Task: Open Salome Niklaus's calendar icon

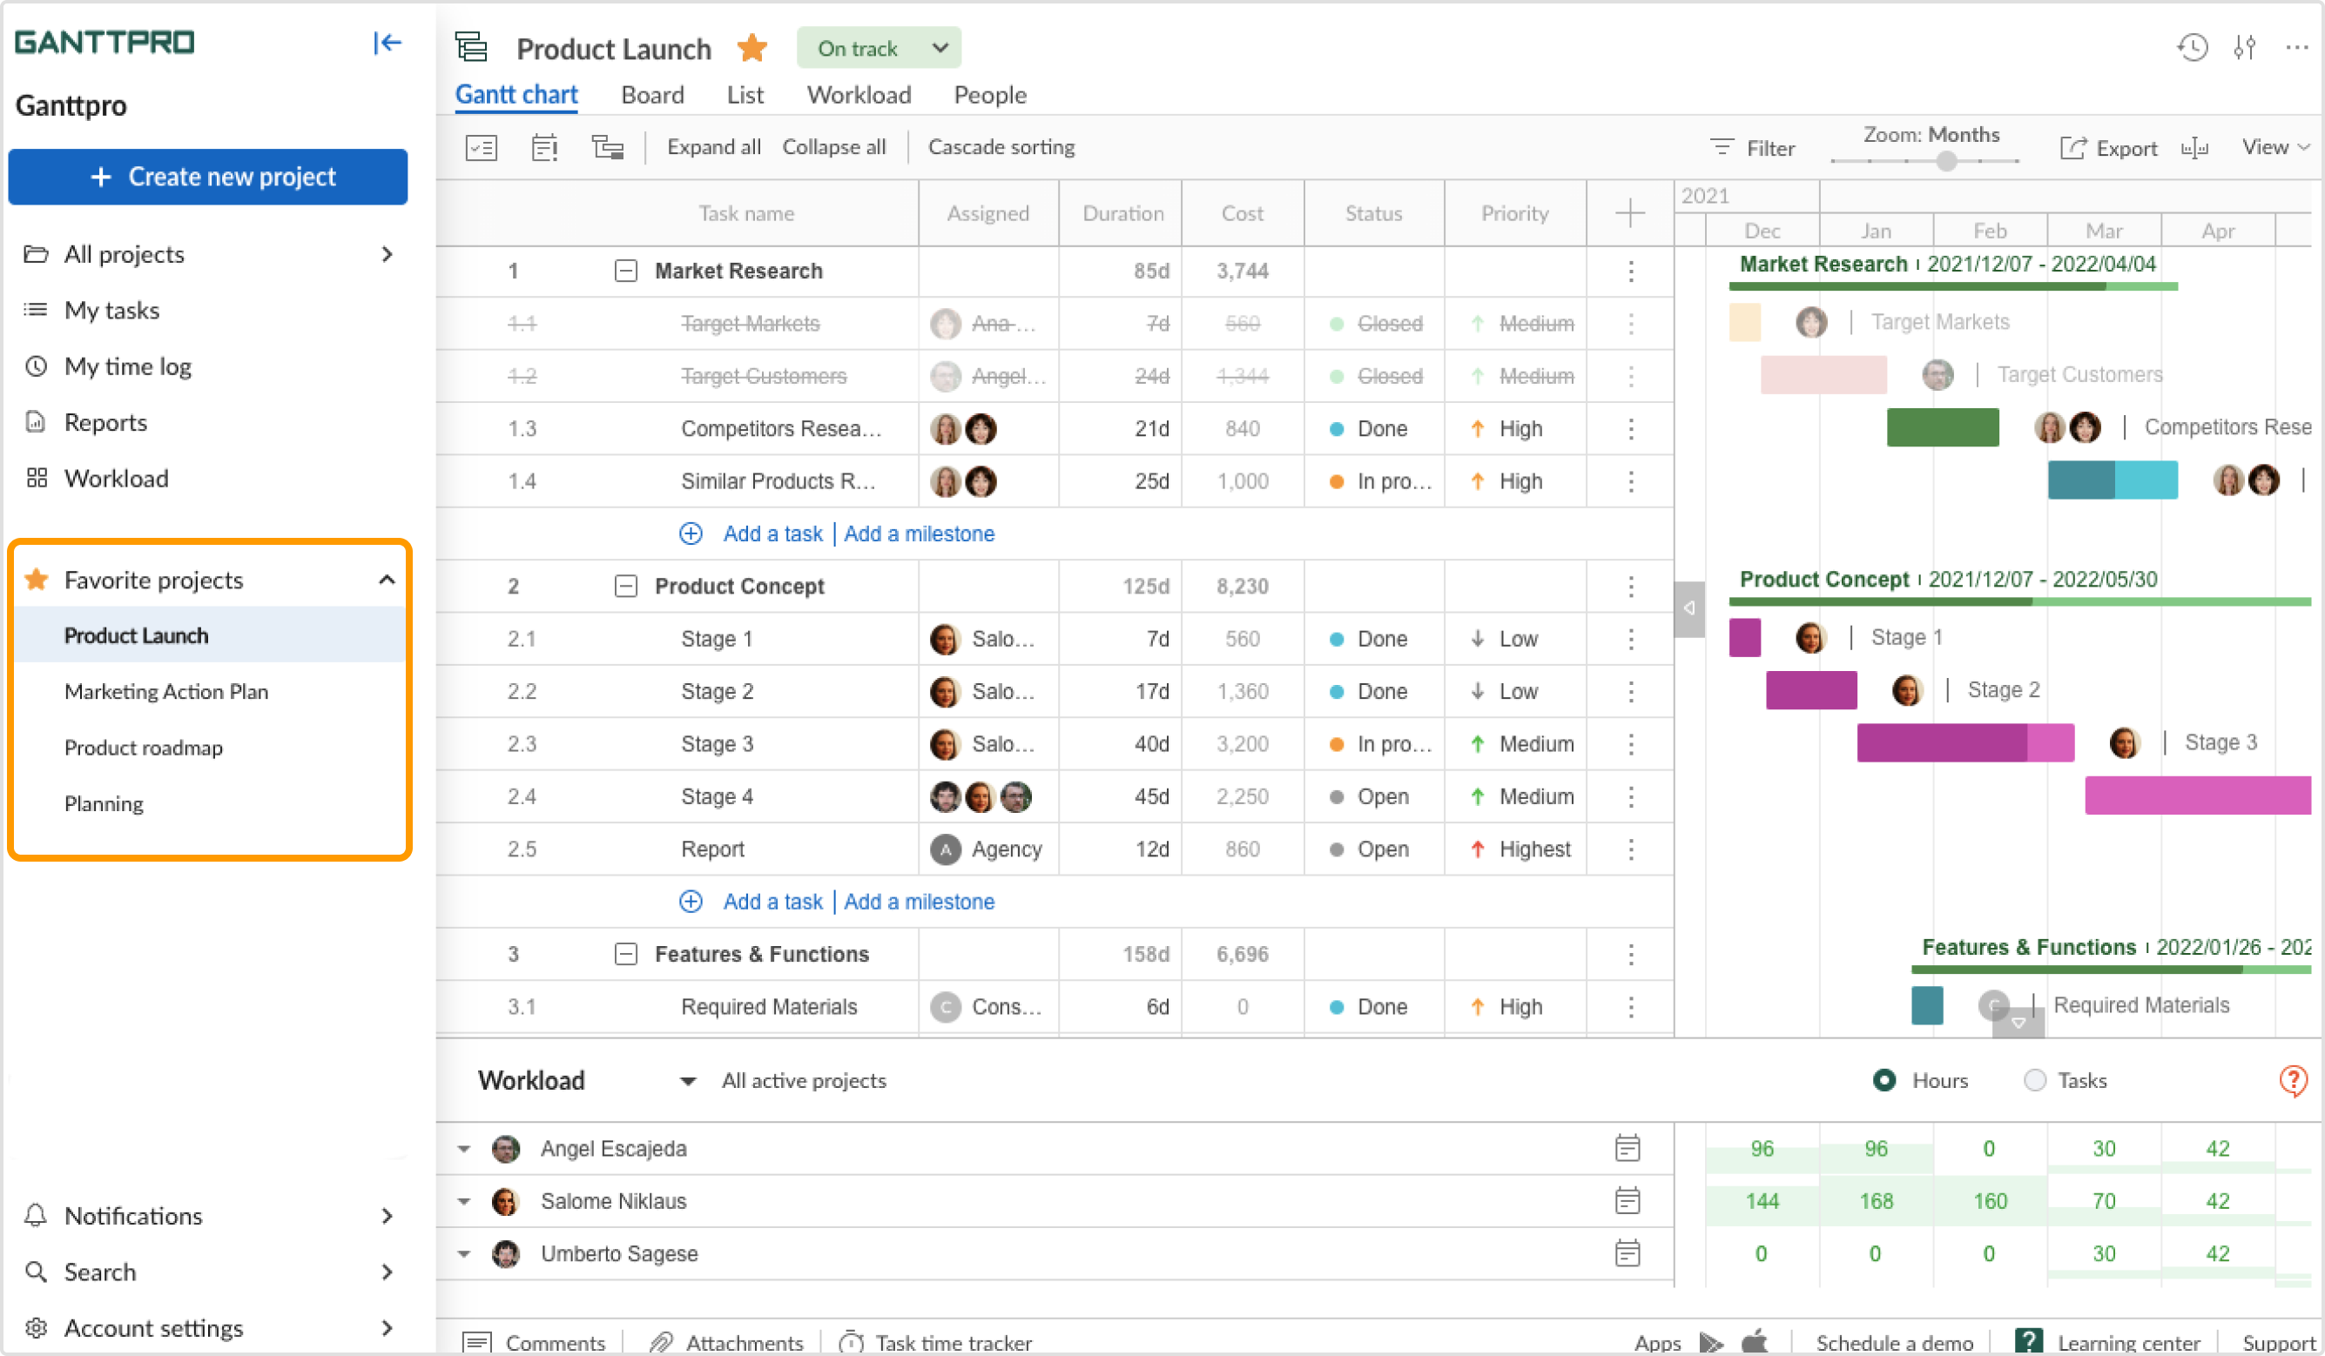Action: 1627,1201
